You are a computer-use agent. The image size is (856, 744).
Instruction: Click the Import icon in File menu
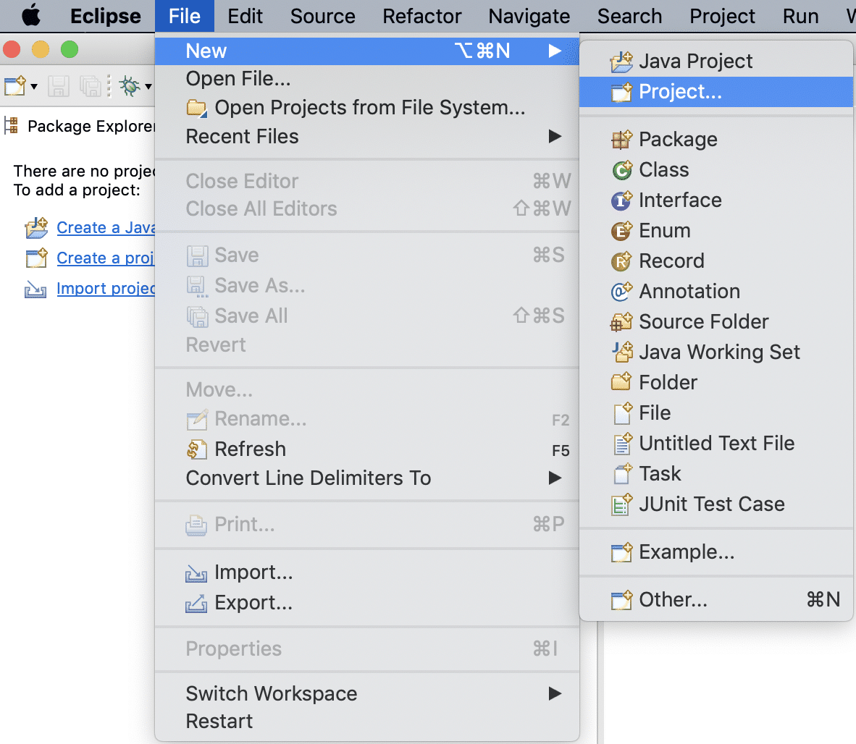click(x=196, y=573)
